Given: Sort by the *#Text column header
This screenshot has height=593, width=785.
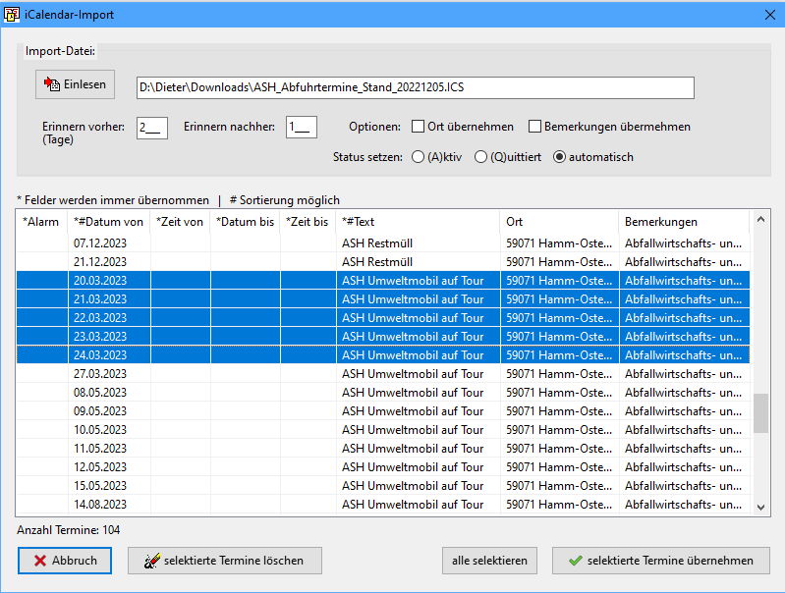Looking at the screenshot, I should tap(418, 222).
